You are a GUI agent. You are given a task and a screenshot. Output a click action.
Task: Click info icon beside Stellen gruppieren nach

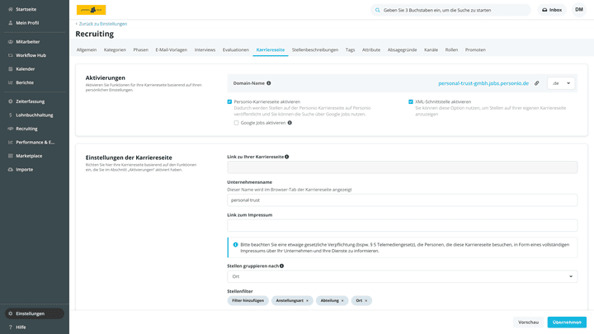[x=281, y=266]
